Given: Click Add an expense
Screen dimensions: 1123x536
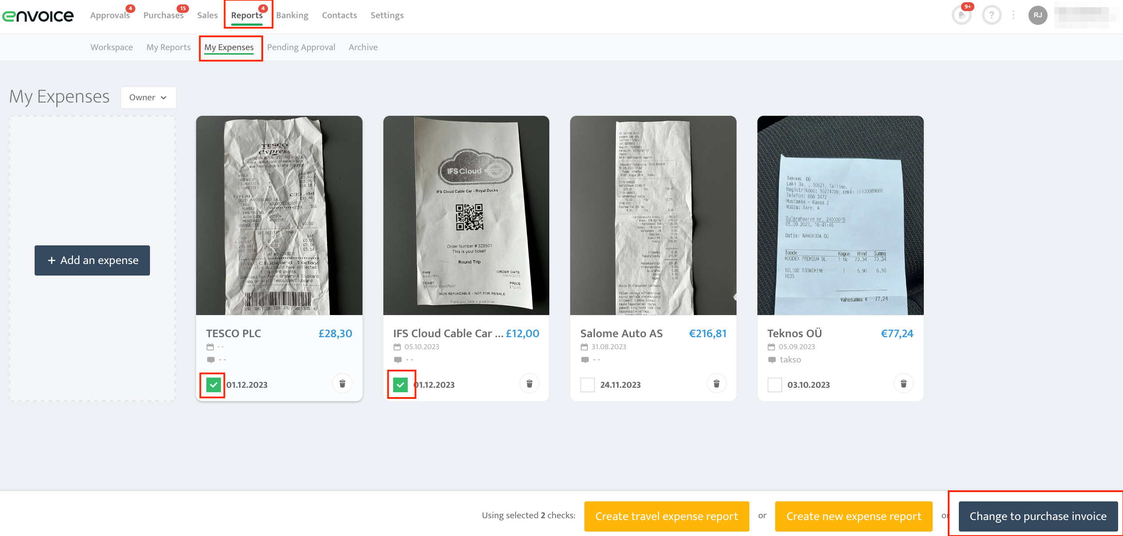Looking at the screenshot, I should coord(92,260).
